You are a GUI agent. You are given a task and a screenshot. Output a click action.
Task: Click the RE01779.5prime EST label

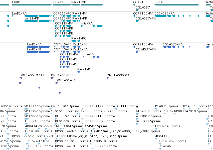(68, 121)
